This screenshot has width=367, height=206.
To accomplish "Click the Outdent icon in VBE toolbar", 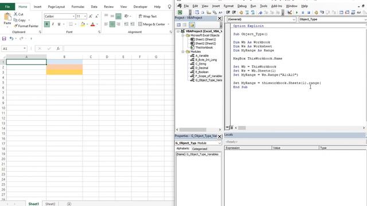I will click(234, 13).
